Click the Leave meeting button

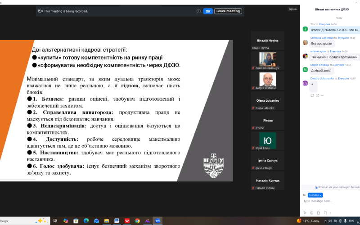pos(228,11)
